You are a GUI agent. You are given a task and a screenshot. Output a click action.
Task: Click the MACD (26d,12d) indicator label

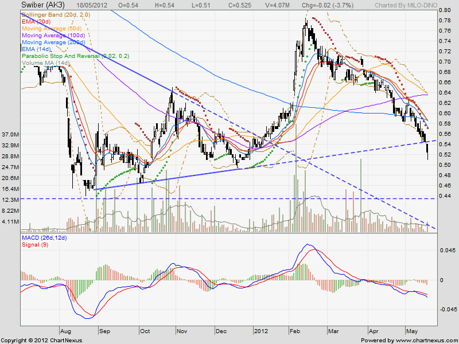tap(44, 238)
